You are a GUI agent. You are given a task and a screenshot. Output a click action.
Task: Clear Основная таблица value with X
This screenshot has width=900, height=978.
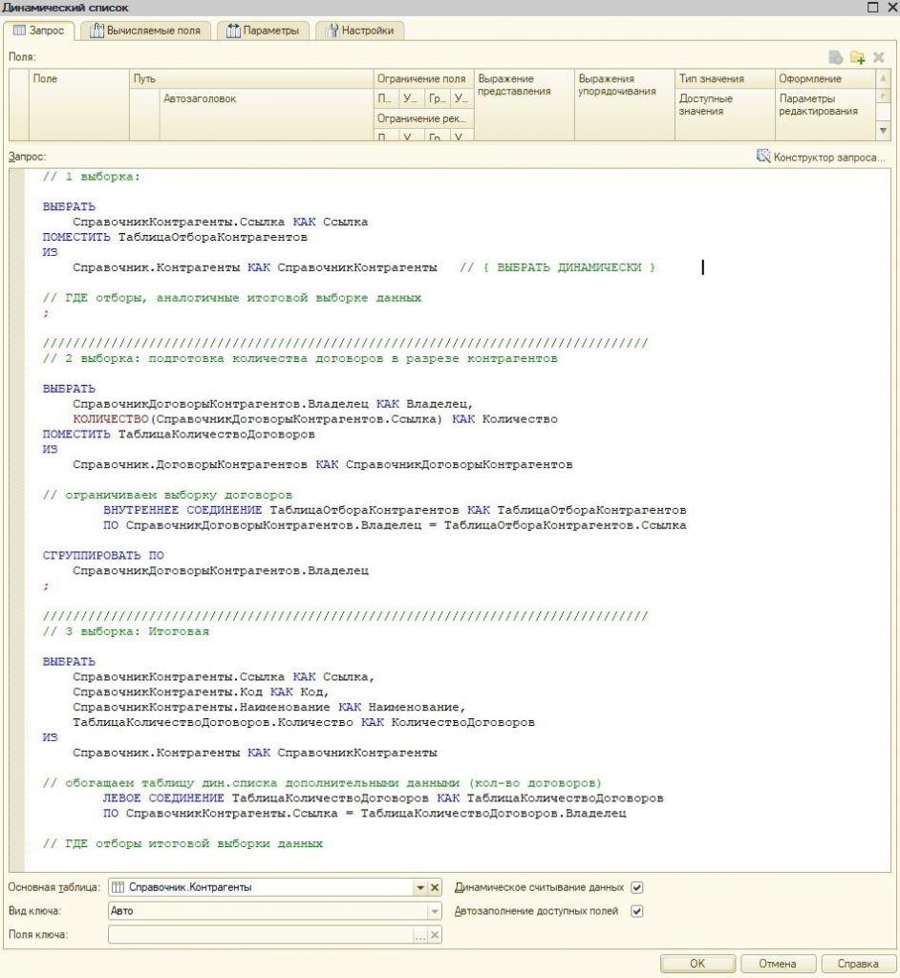(435, 887)
